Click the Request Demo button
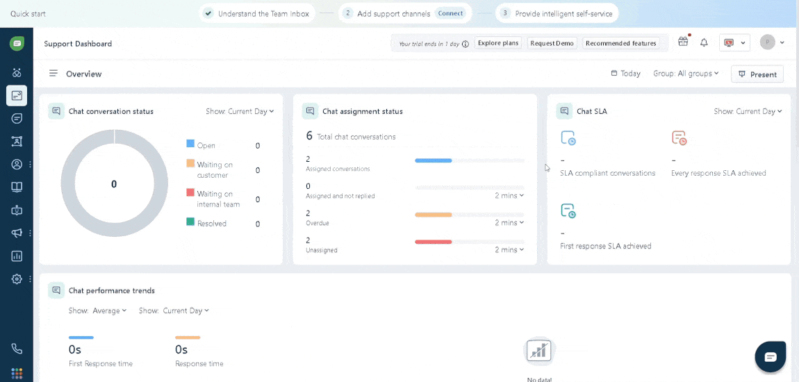The width and height of the screenshot is (799, 382). pos(552,43)
